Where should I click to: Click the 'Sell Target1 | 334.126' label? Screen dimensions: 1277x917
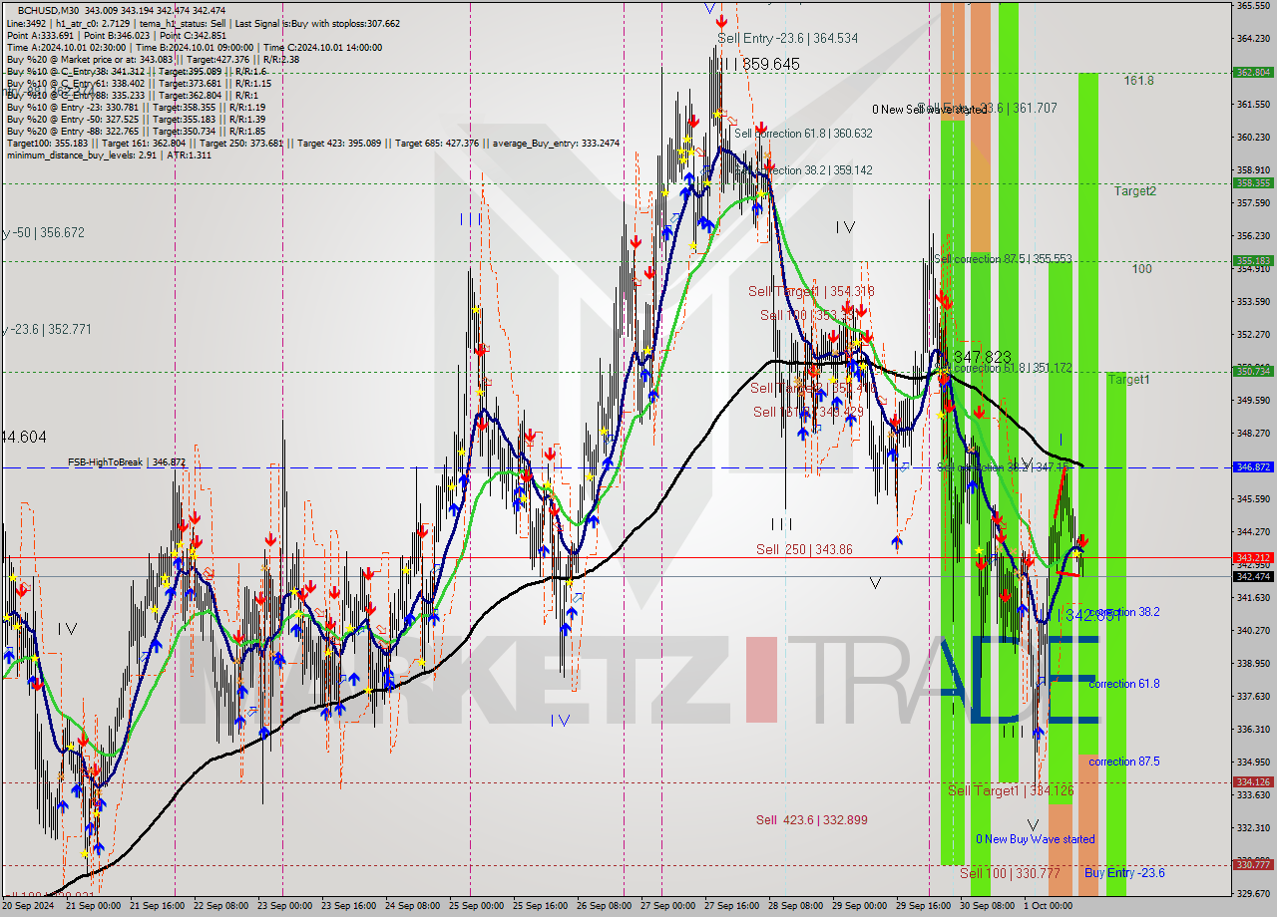pos(1011,790)
